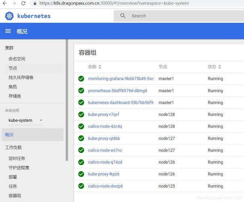Sort the list by 状态 arrows
The height and width of the screenshot is (202, 244).
coord(220,67)
